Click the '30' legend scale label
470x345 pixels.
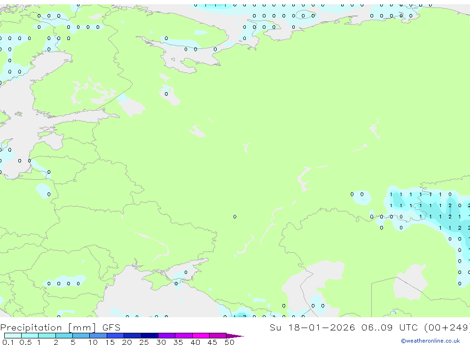pos(161,342)
